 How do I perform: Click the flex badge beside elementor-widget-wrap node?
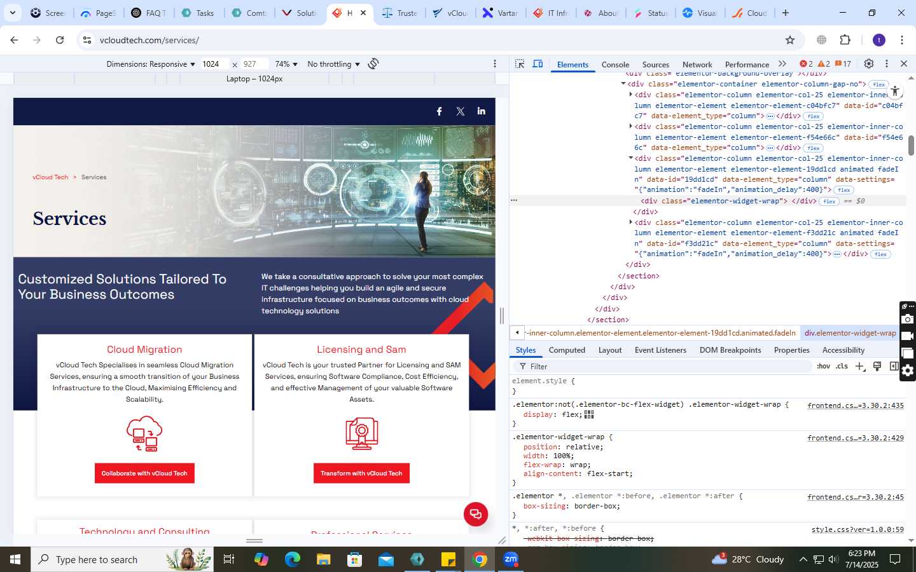[x=829, y=201]
